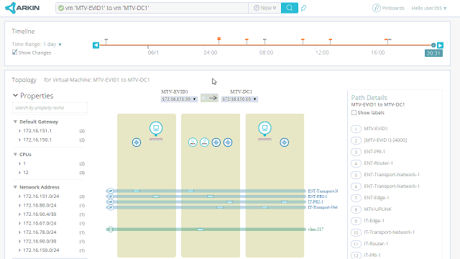Select path step 2 [MTV-EVID1]-[4000]
The width and height of the screenshot is (460, 259).
pyautogui.click(x=379, y=140)
